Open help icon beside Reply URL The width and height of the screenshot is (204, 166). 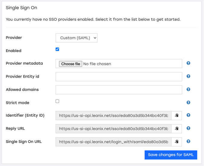188,128
